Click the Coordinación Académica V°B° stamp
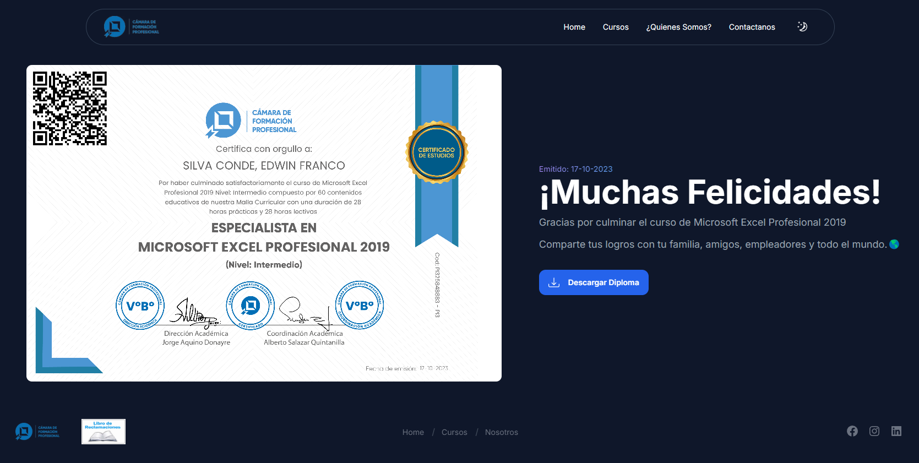 coord(360,305)
